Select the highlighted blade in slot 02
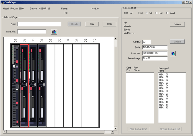The width and height of the screenshot is (193, 136). 24,86
